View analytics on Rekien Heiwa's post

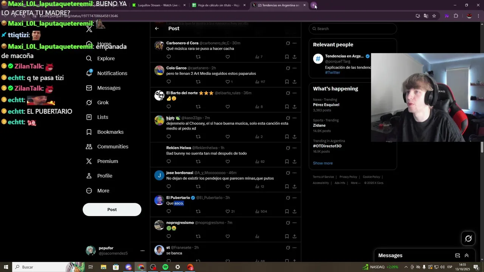pyautogui.click(x=260, y=161)
